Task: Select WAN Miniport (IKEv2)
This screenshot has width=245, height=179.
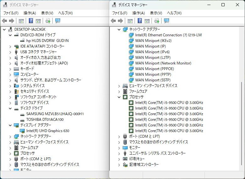Action: tap(153, 41)
